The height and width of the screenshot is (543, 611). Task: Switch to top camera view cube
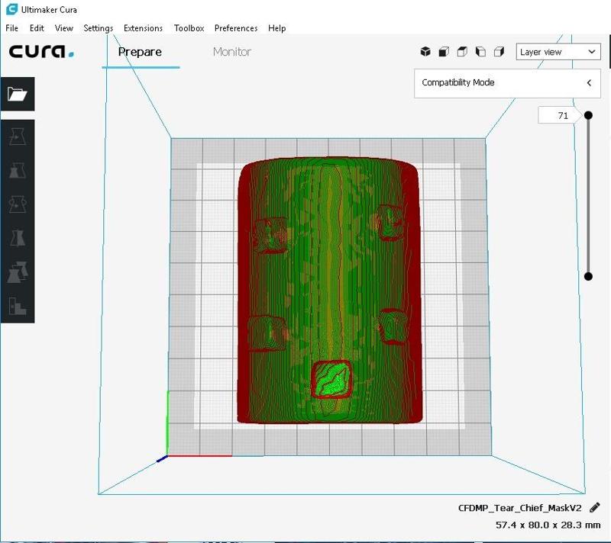462,52
